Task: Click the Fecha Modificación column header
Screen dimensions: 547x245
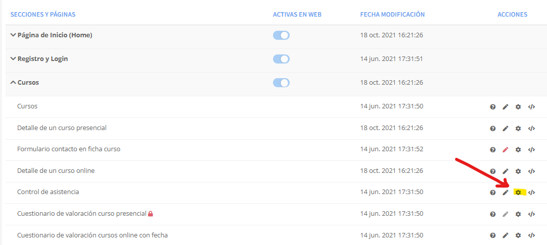Action: (x=392, y=15)
